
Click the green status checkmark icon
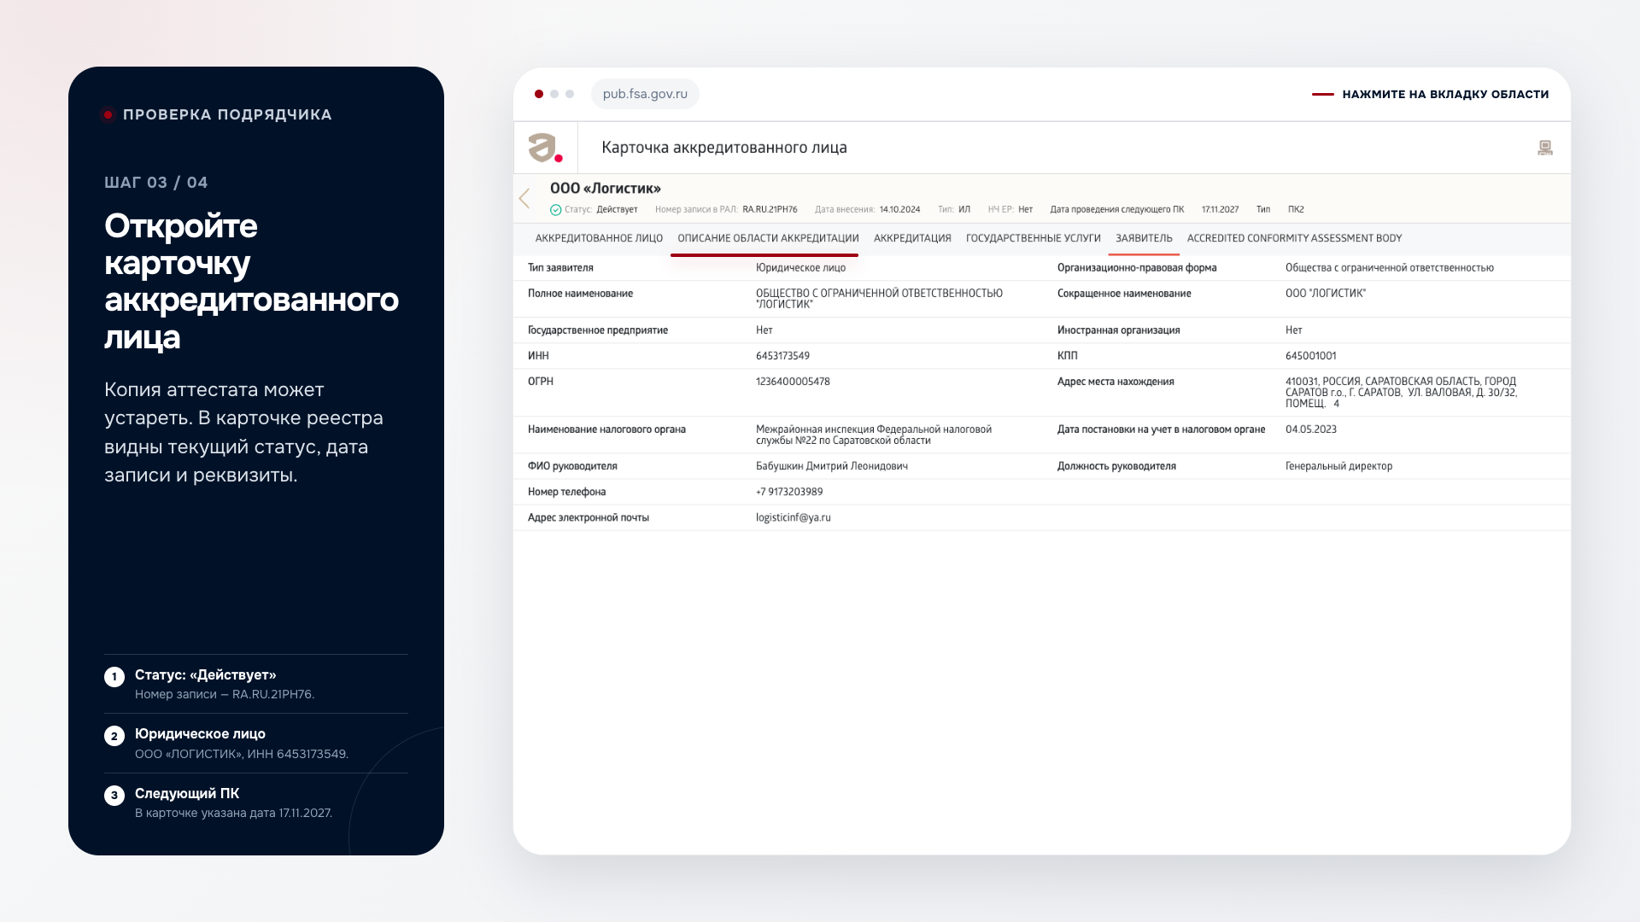555,210
